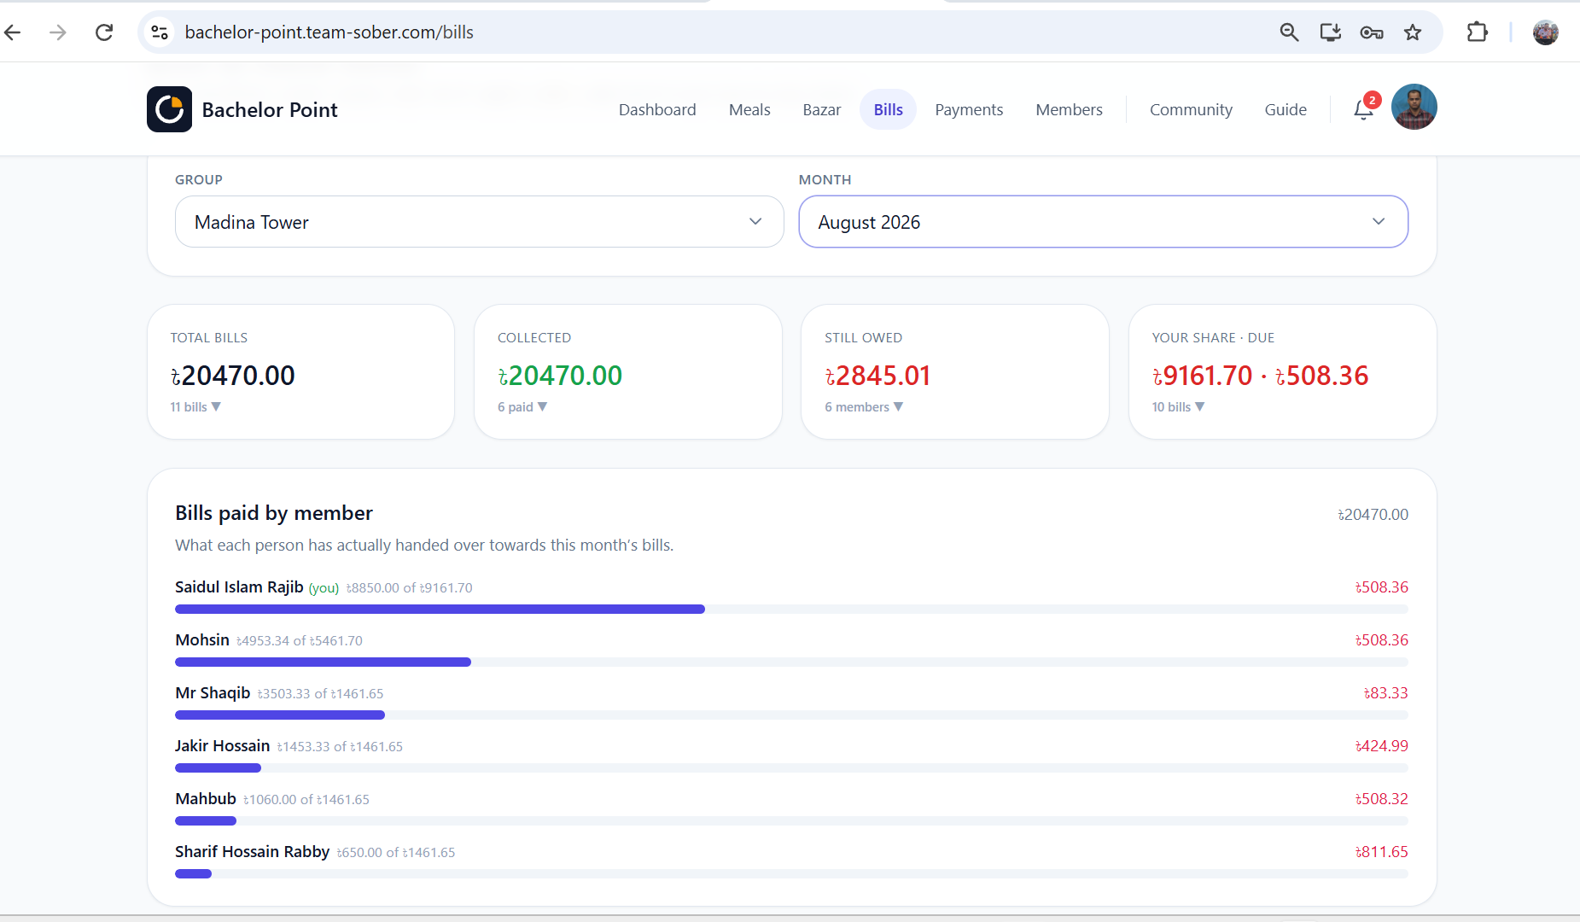Click the Bachelor Point brand name
Image resolution: width=1580 pixels, height=922 pixels.
pyautogui.click(x=270, y=109)
